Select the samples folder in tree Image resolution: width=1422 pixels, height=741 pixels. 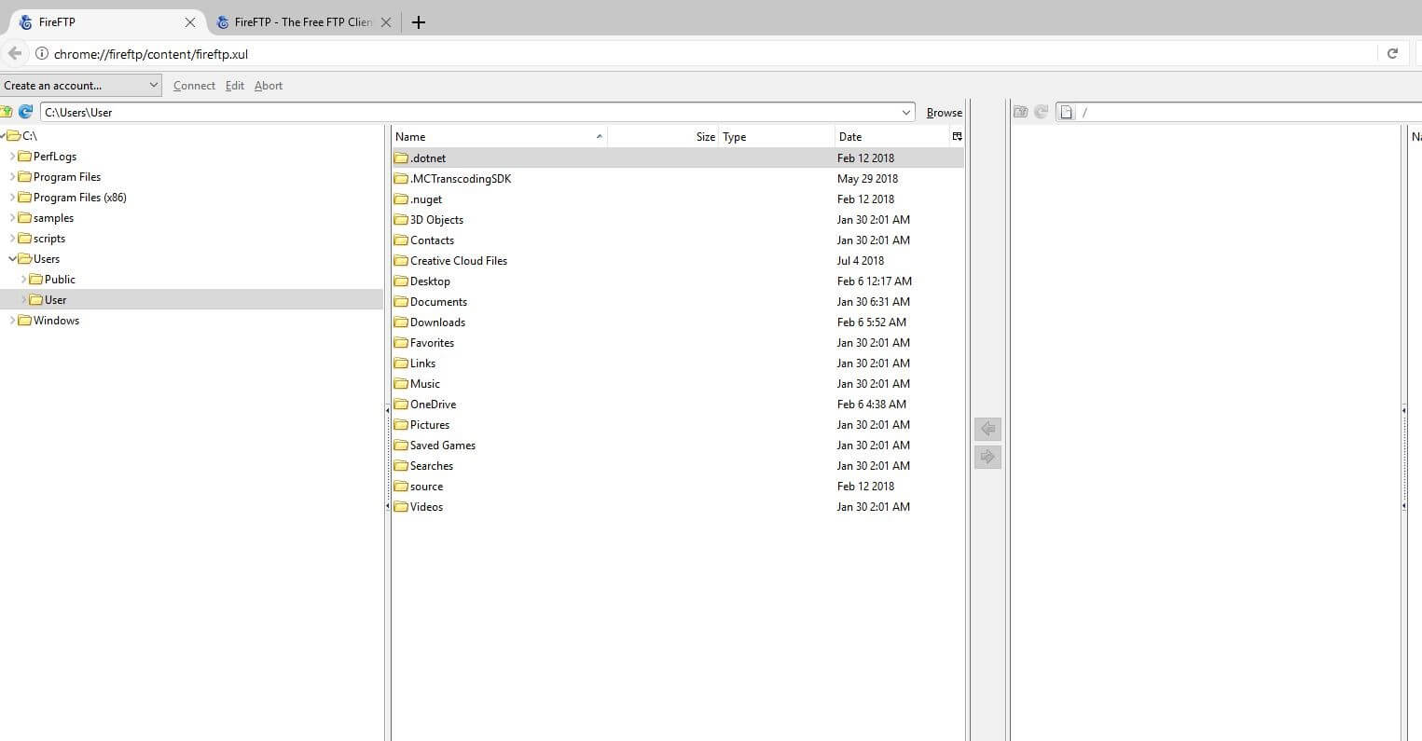[x=53, y=217]
